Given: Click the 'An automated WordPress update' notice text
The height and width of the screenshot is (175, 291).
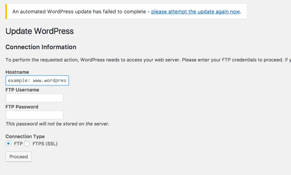Looking at the screenshot, I should click(79, 12).
